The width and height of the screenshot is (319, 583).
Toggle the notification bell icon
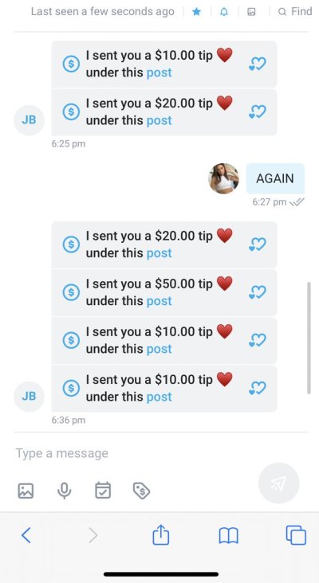pyautogui.click(x=224, y=12)
